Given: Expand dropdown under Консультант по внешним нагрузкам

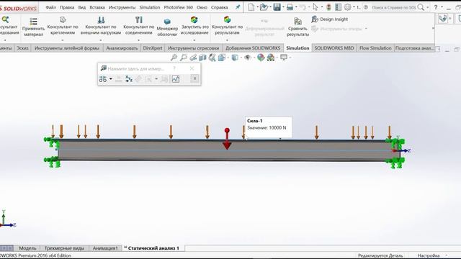Looking at the screenshot, I should 101,40.
